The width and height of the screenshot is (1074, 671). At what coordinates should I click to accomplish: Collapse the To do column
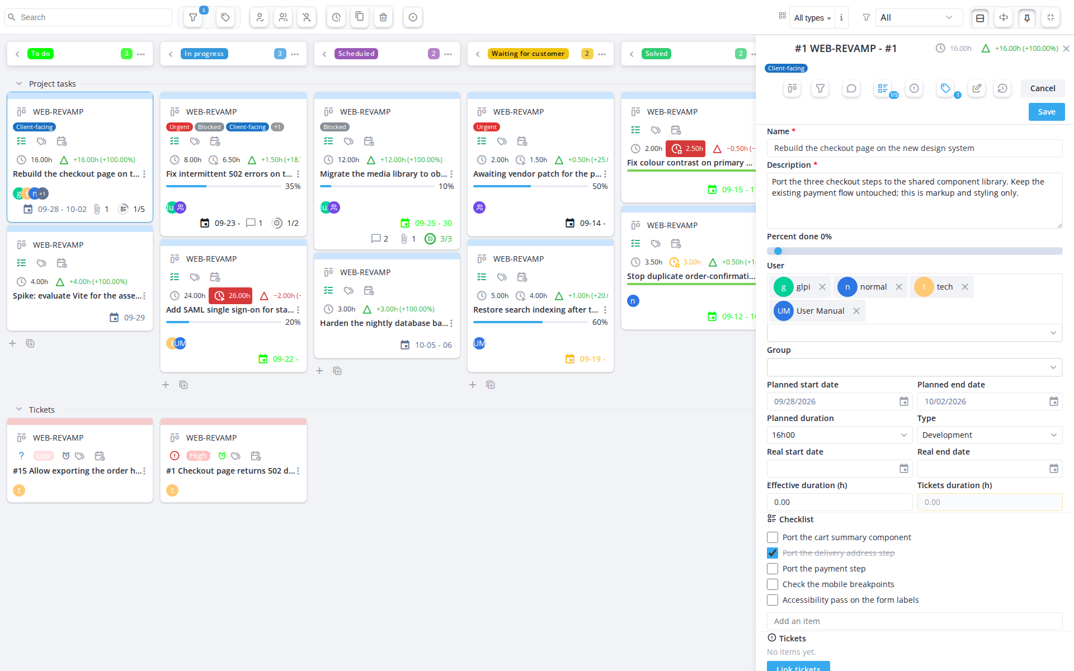pyautogui.click(x=17, y=54)
